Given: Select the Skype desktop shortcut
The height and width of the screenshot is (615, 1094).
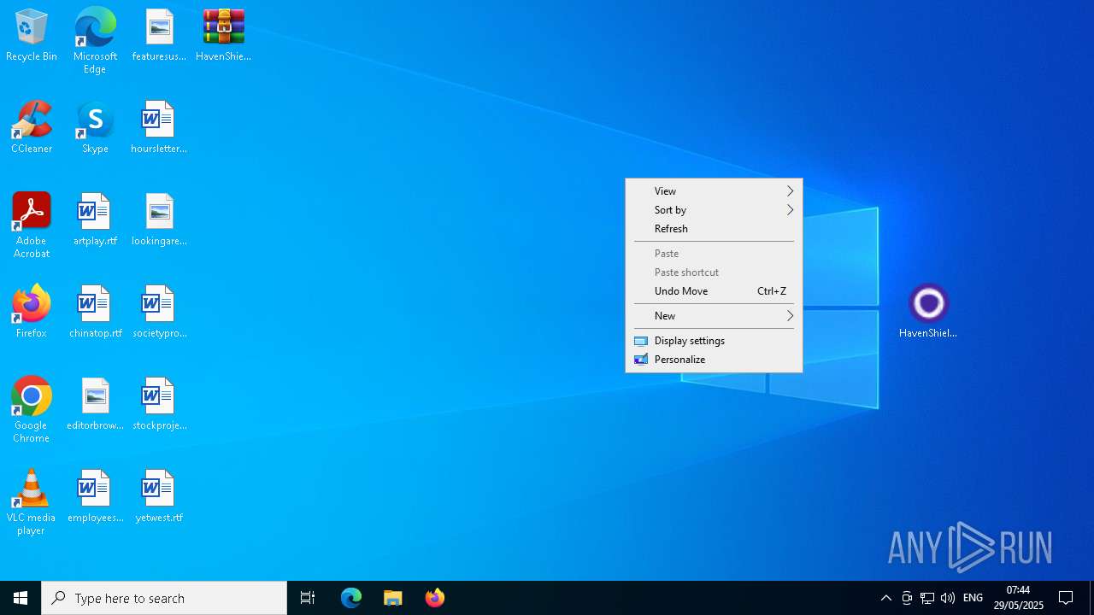Looking at the screenshot, I should pyautogui.click(x=95, y=128).
